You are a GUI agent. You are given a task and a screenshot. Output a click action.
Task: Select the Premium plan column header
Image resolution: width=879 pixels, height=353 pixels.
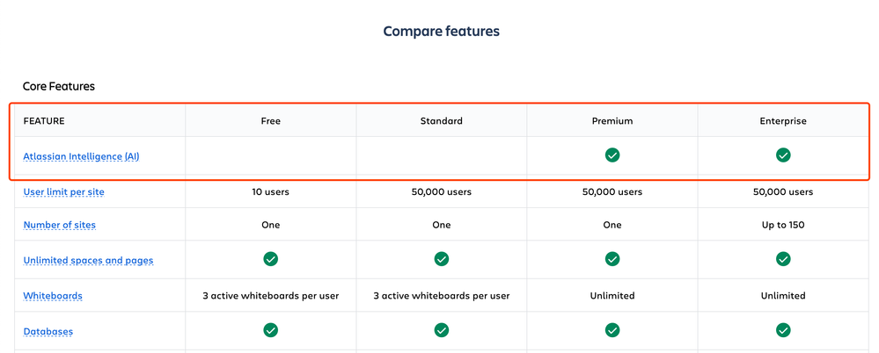pos(612,121)
